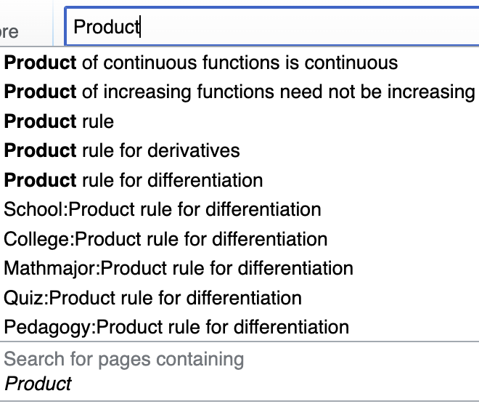Open "School:Product rule for differentiation" suggestion
This screenshot has height=404, width=479.
pos(163,209)
